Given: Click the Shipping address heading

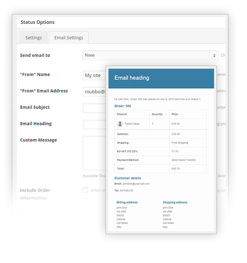Looking at the screenshot, I should click(x=175, y=202).
